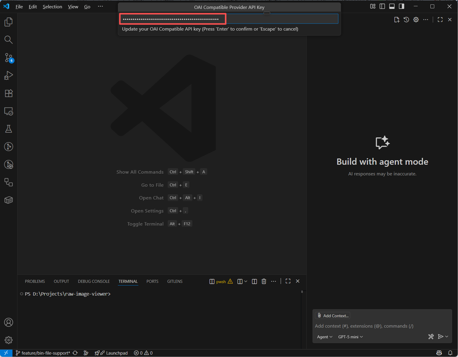Show chat history clock icon
458x357 pixels.
point(406,20)
